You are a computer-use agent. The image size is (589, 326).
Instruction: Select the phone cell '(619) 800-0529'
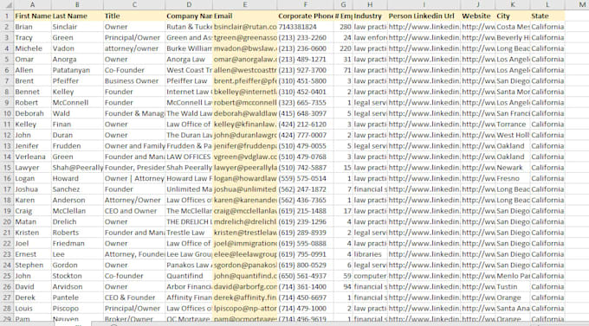click(x=306, y=265)
